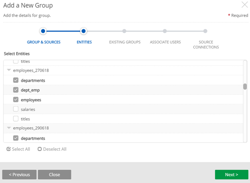Check titles checkbox below salaries
The width and height of the screenshot is (250, 183).
pyautogui.click(x=16, y=118)
